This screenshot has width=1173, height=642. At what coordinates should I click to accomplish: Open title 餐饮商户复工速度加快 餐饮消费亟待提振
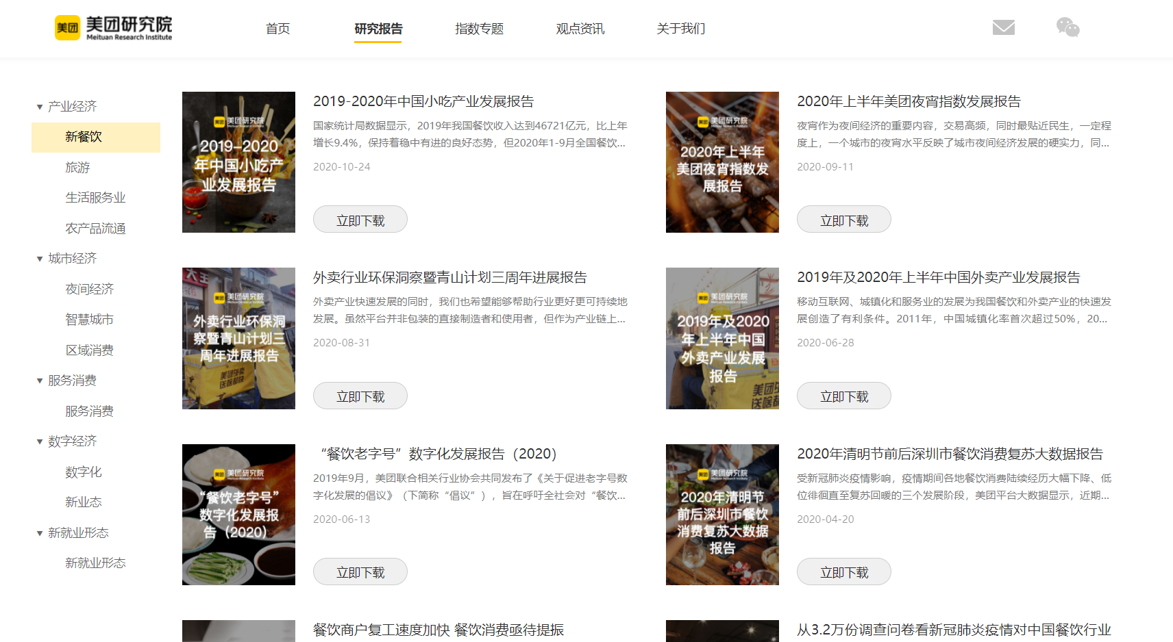(439, 630)
